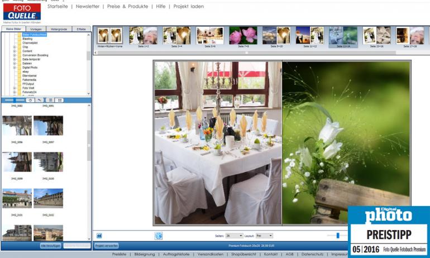Select the Falkemedia folder

tap(29, 80)
